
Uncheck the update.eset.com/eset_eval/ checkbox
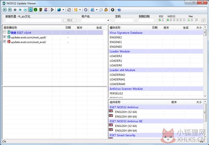[5, 41]
